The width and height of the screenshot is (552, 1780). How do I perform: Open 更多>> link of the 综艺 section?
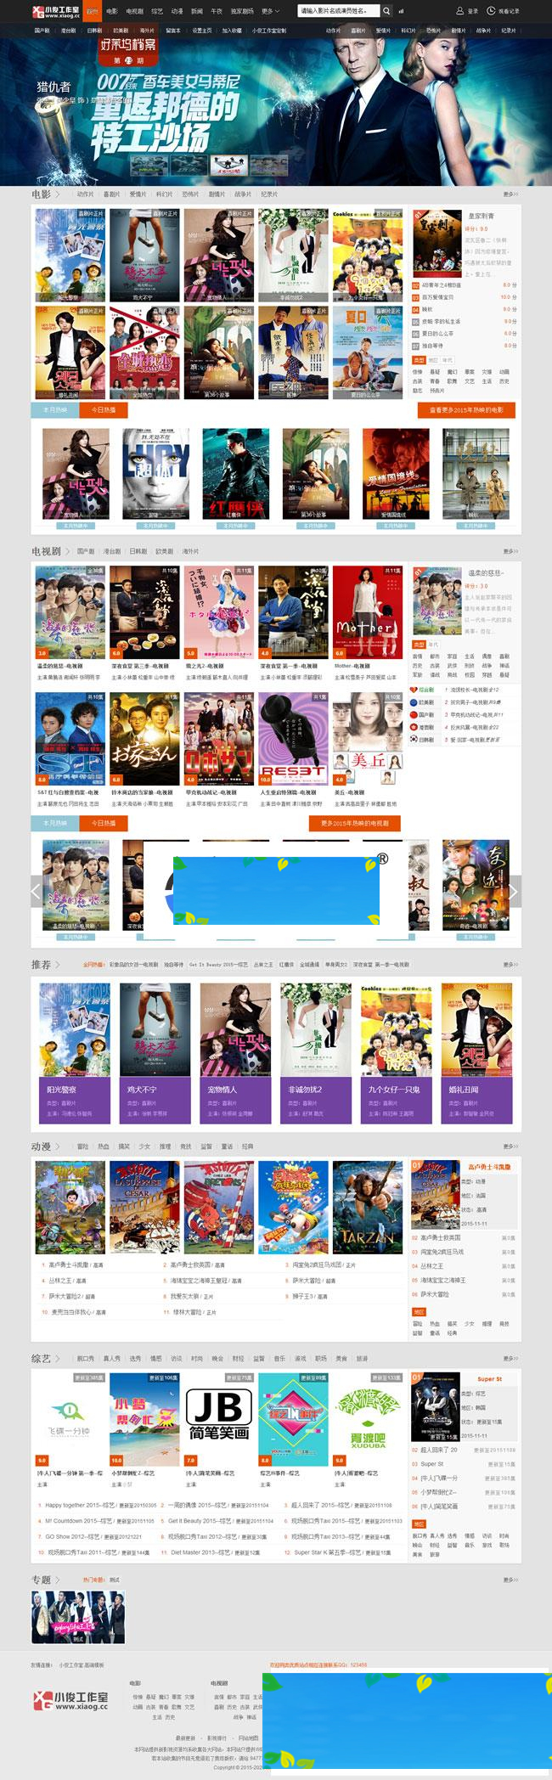pos(510,1359)
